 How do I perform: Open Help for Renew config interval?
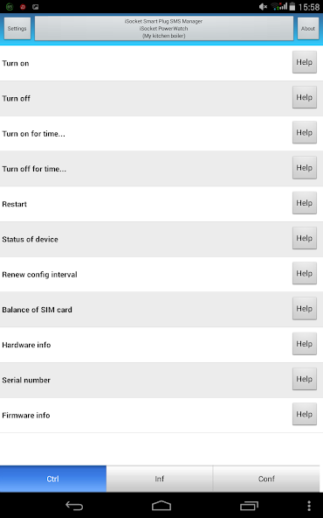(x=304, y=274)
